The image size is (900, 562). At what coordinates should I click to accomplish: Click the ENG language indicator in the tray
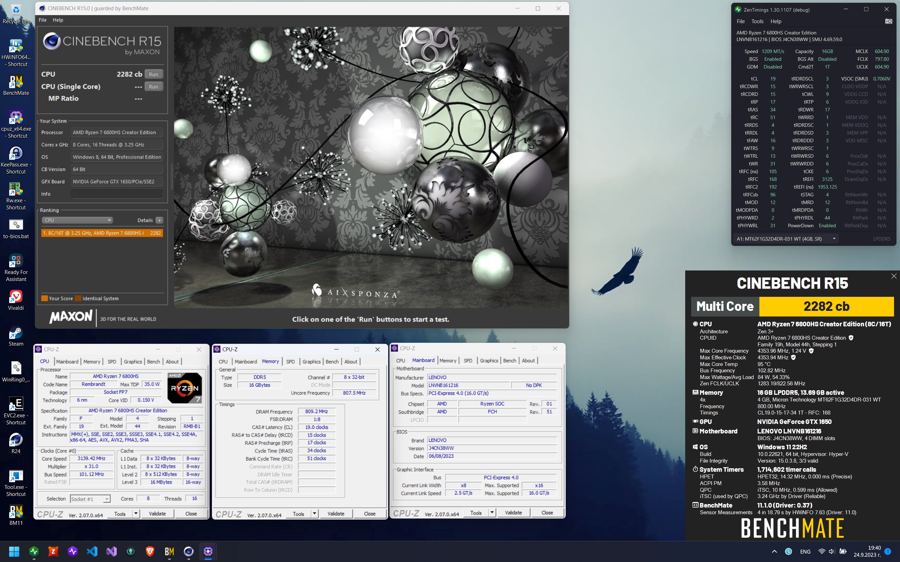805,551
